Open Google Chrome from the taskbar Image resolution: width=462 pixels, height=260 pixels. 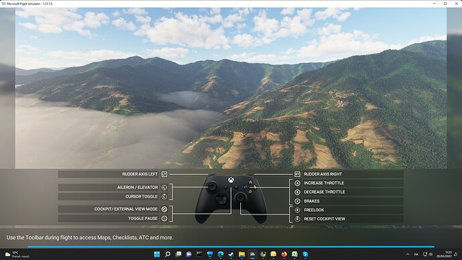(x=263, y=254)
